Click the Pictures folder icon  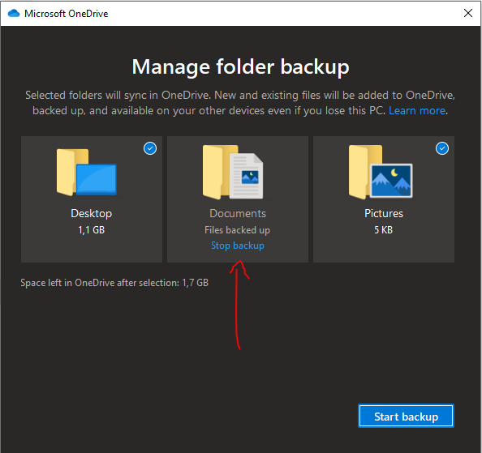(381, 172)
